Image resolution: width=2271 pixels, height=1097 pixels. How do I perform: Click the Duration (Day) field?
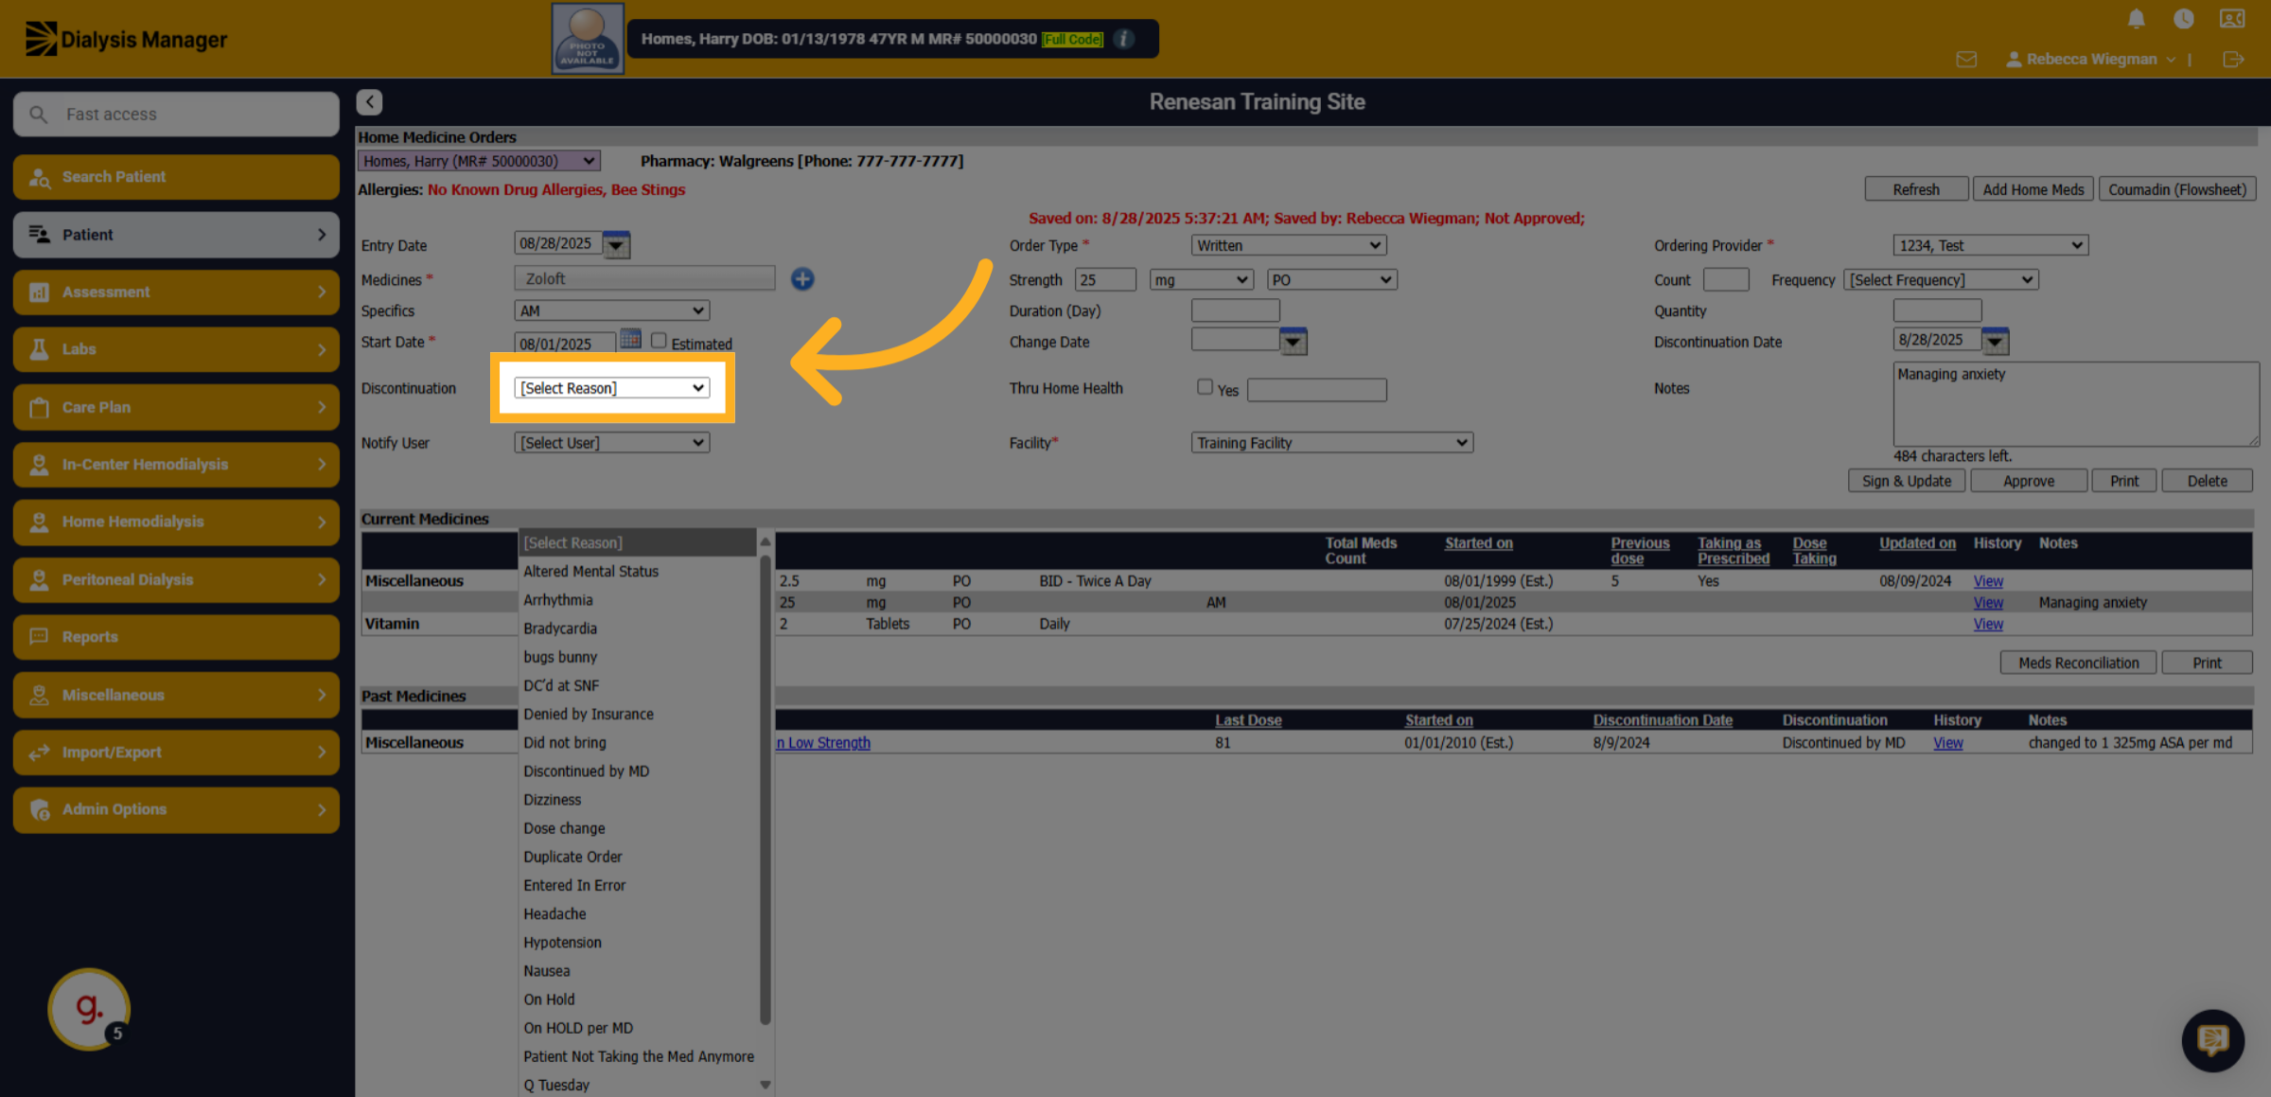click(1236, 310)
